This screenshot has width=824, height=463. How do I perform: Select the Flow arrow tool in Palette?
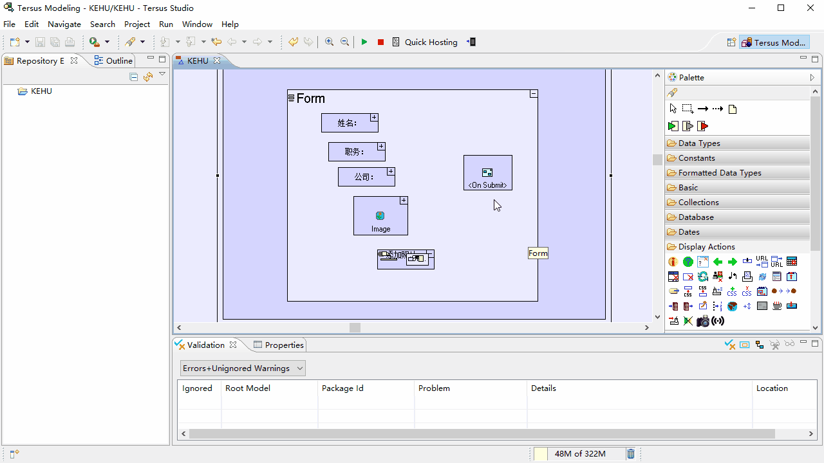[703, 109]
